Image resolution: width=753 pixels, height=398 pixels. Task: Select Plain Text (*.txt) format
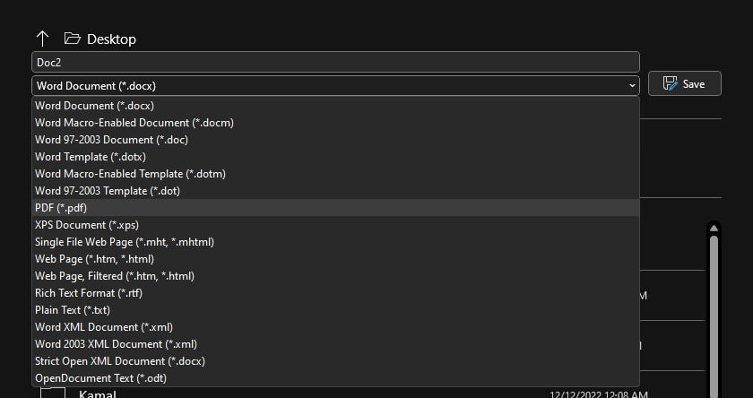pyautogui.click(x=335, y=310)
